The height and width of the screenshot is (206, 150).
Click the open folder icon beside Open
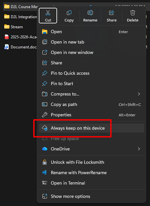(x=45, y=32)
